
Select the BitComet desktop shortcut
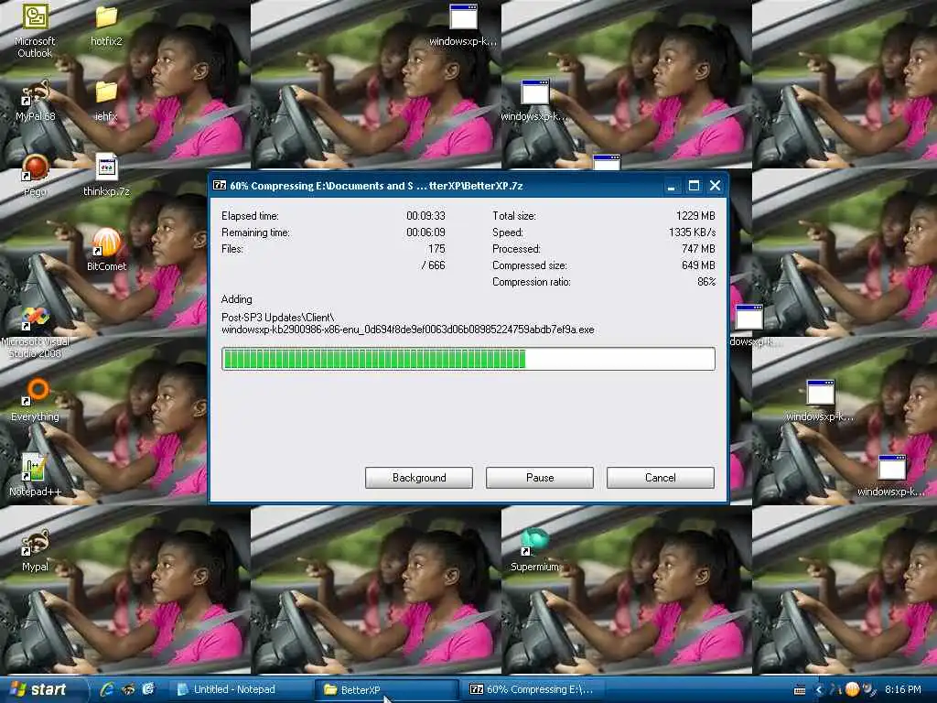point(106,251)
